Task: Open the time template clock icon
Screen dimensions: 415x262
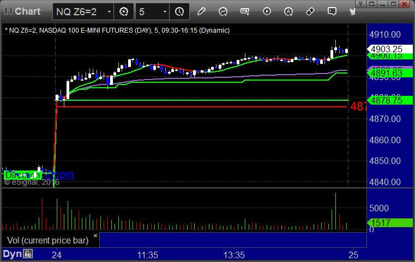Action: (x=179, y=11)
